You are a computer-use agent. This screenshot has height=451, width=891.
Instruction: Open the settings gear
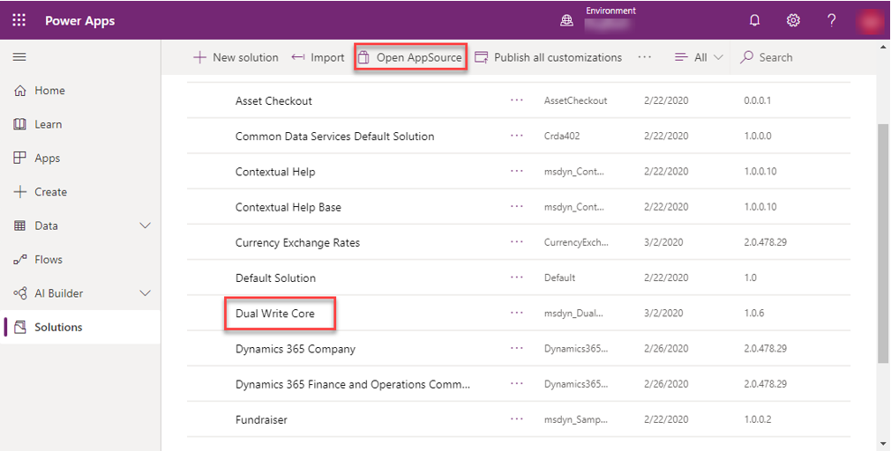click(793, 20)
